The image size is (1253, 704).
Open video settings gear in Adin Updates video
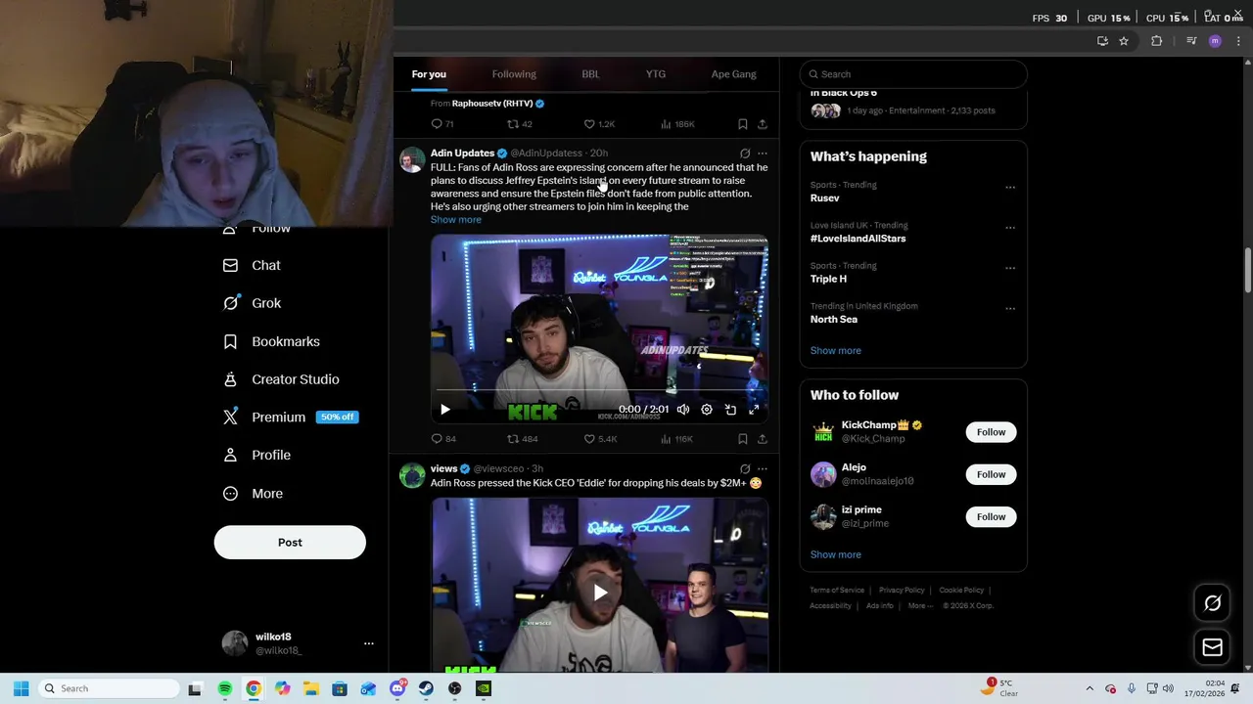tap(707, 410)
